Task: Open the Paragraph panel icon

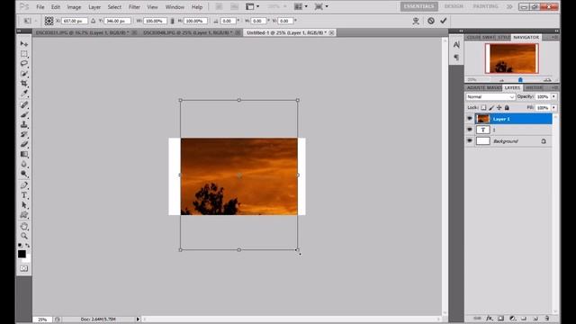Action: click(456, 58)
